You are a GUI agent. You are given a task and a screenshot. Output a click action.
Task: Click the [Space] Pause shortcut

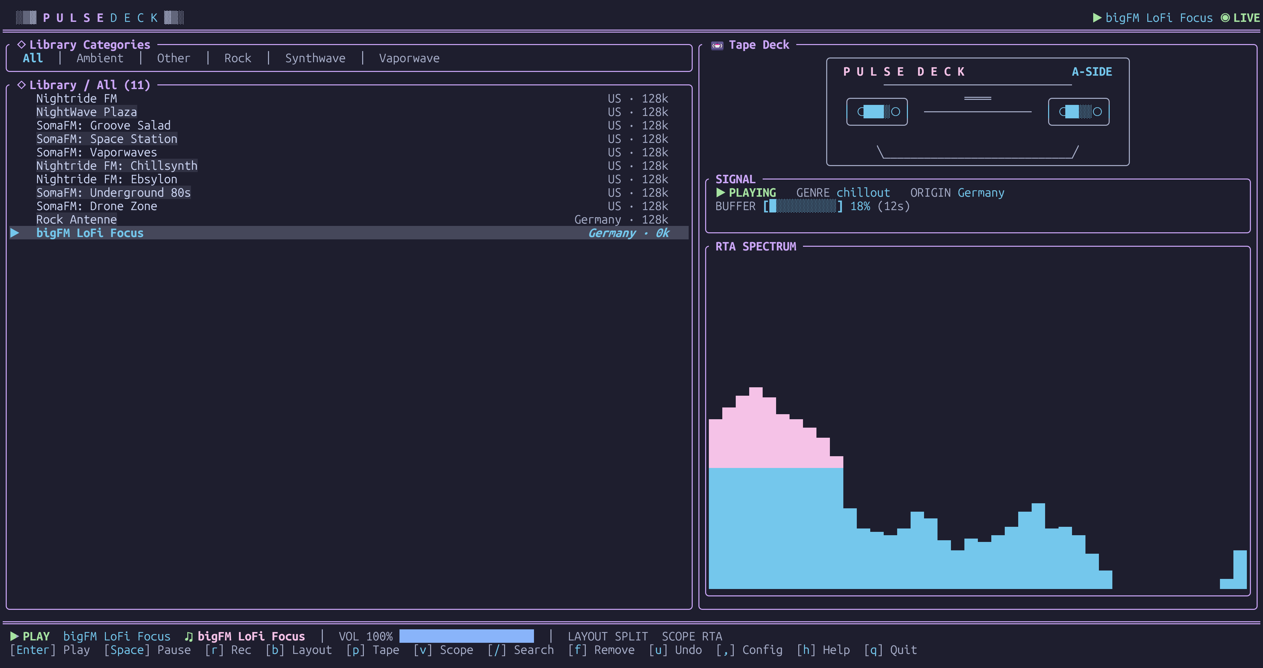pos(147,650)
